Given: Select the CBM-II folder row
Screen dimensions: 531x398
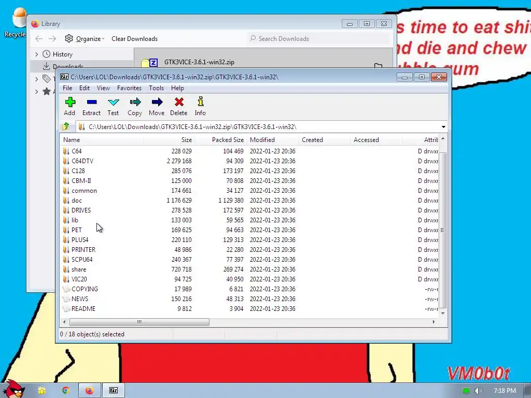Looking at the screenshot, I should point(250,181).
